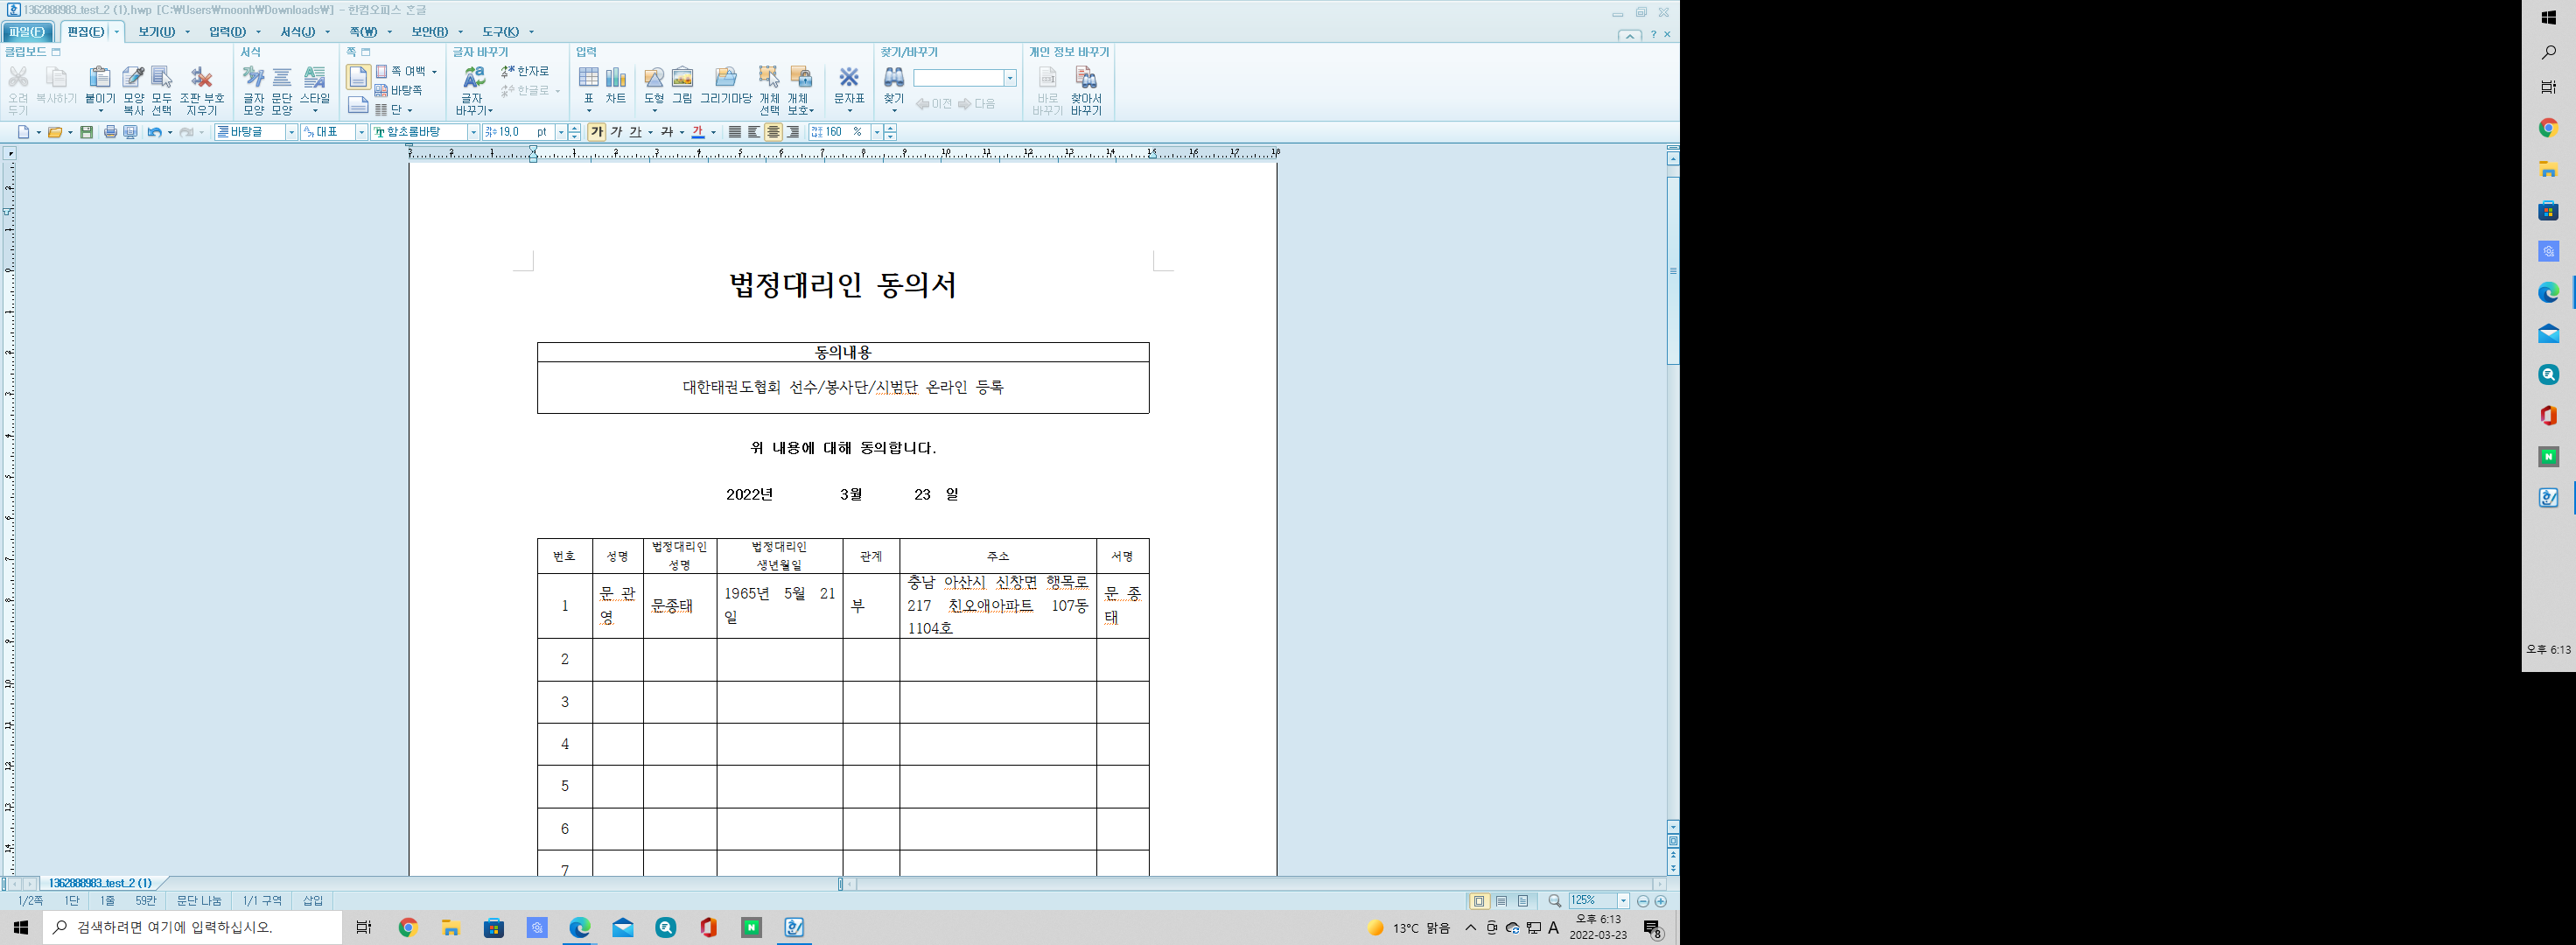This screenshot has height=945, width=2576.
Task: Open the 보기(U) menu
Action: tap(156, 32)
